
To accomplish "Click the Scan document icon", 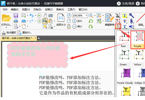I will 24,21.
